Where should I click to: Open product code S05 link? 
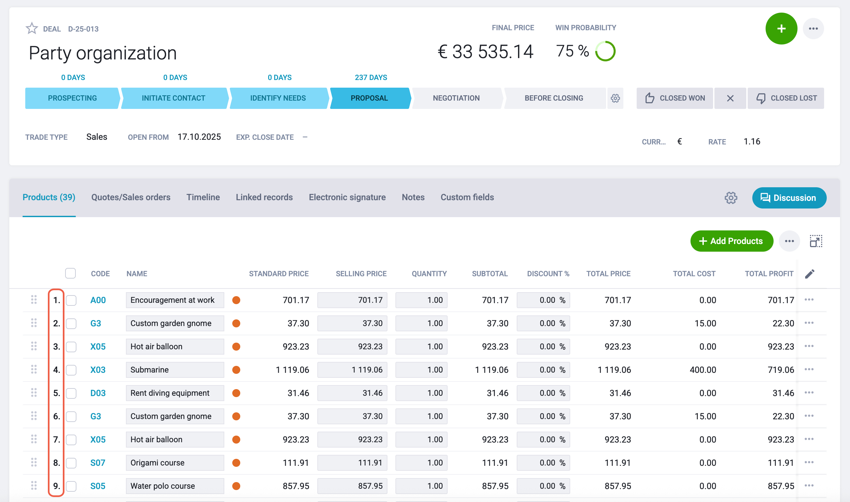pyautogui.click(x=97, y=486)
